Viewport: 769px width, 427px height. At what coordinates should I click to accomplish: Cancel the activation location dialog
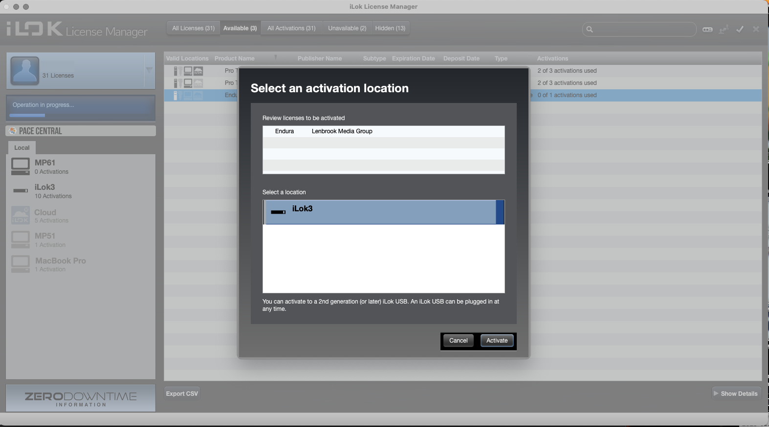458,341
